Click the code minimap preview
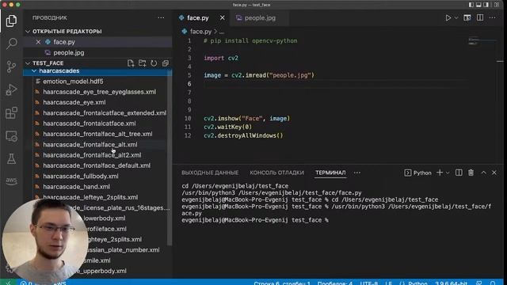 click(482, 41)
